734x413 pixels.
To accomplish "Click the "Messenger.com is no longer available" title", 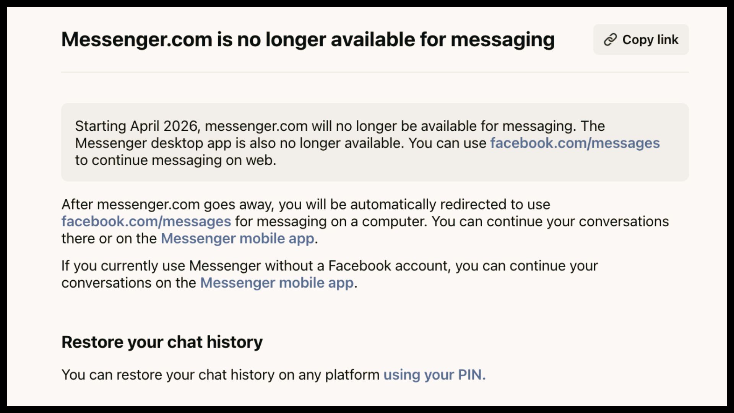I will [308, 39].
